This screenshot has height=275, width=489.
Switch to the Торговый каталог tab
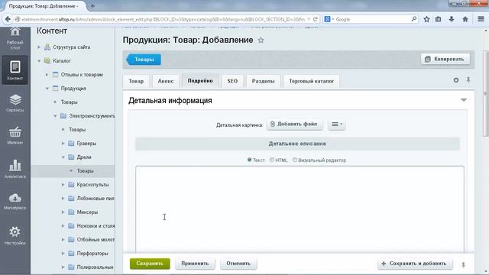[311, 81]
